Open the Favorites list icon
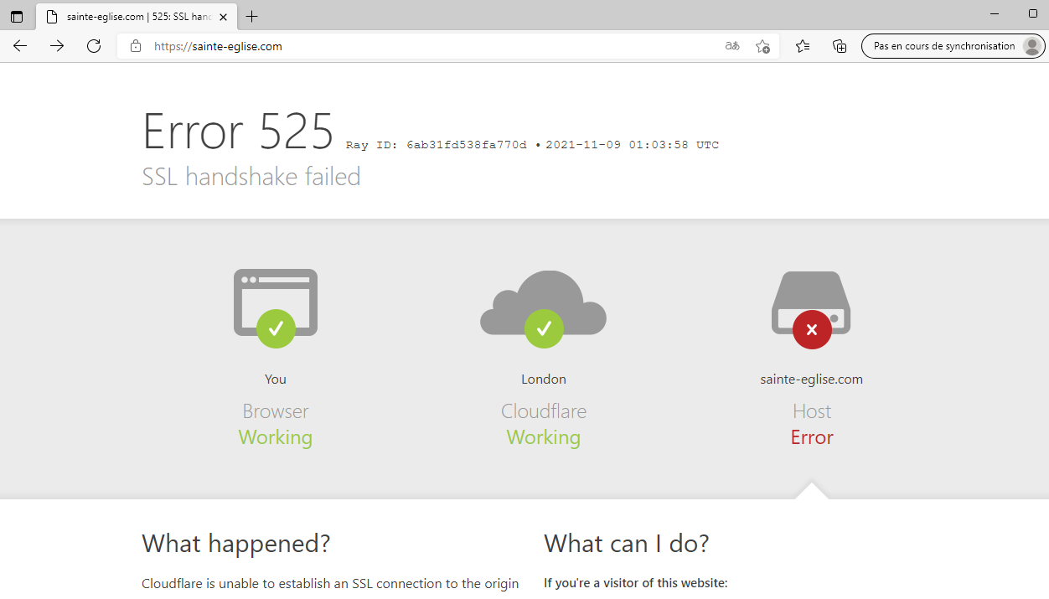 coord(803,46)
